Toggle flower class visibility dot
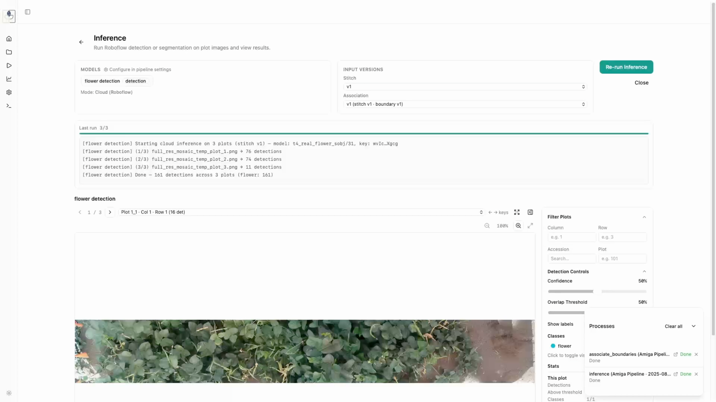Image resolution: width=716 pixels, height=402 pixels. pos(553,346)
